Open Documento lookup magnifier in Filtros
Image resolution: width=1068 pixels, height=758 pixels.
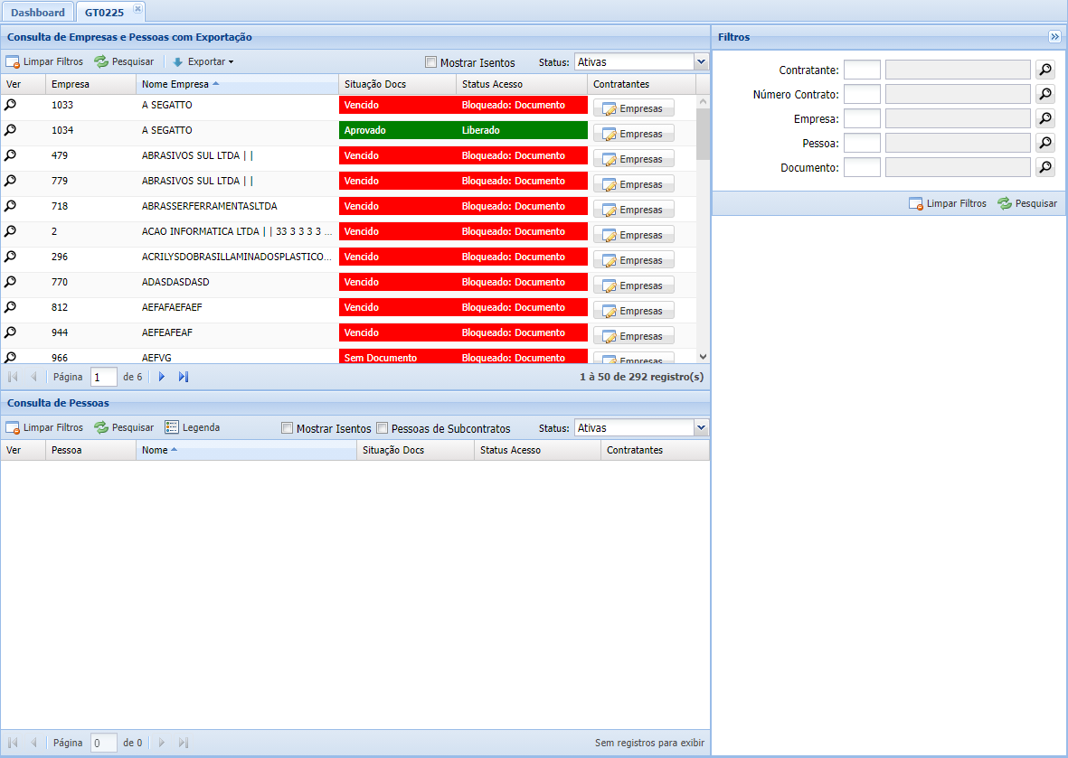(x=1044, y=167)
